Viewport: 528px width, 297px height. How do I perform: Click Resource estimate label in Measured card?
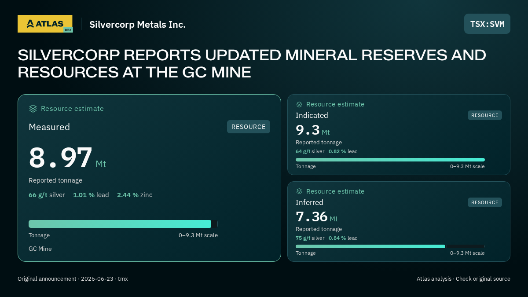73,109
